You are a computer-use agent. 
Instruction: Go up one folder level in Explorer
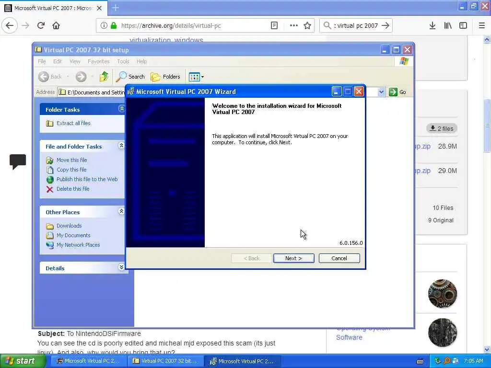[x=104, y=77]
